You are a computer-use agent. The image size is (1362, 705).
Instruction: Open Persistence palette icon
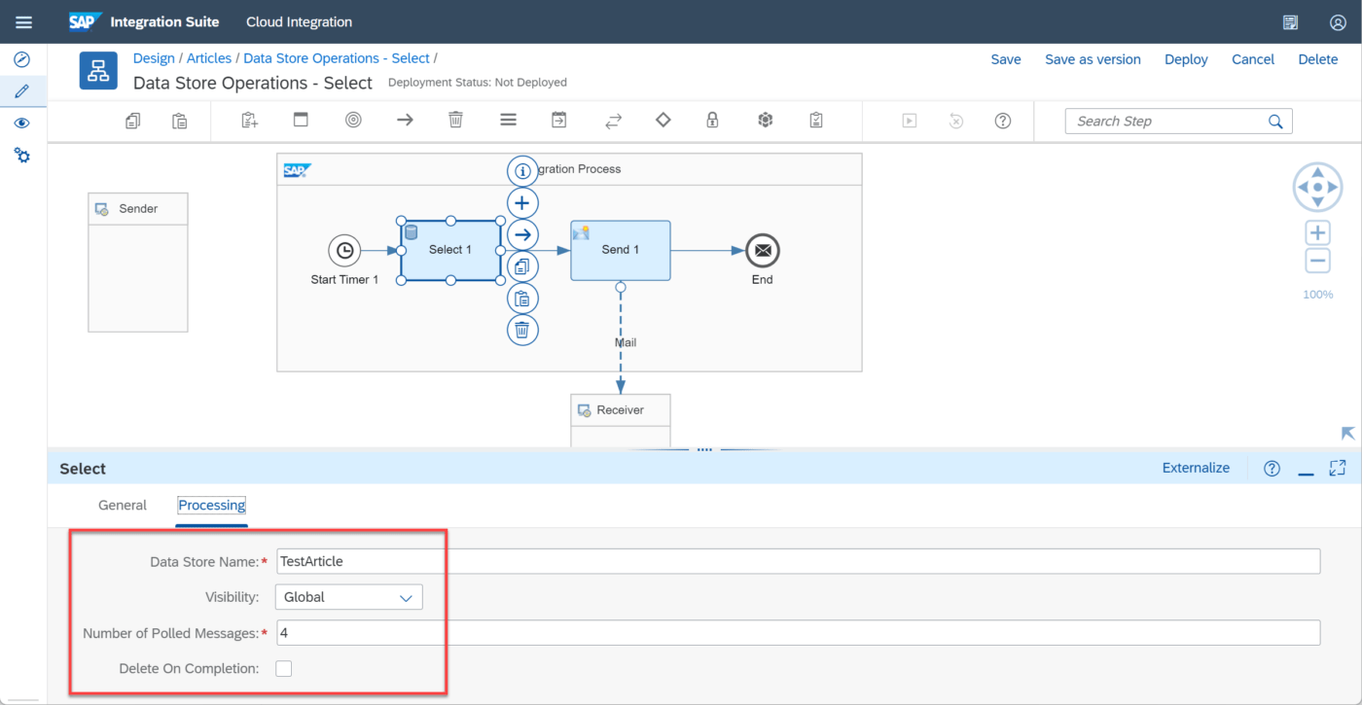point(766,121)
